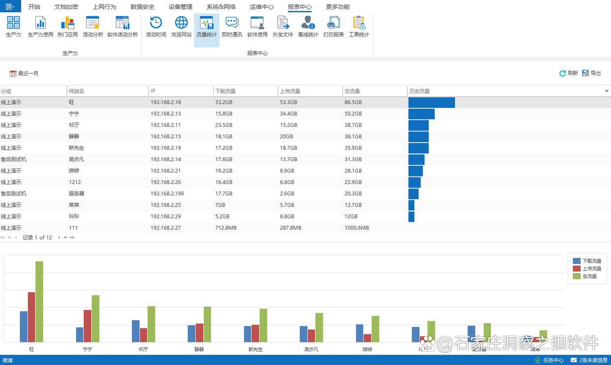
Task: Click the 刷新 refresh button
Action: (x=568, y=73)
